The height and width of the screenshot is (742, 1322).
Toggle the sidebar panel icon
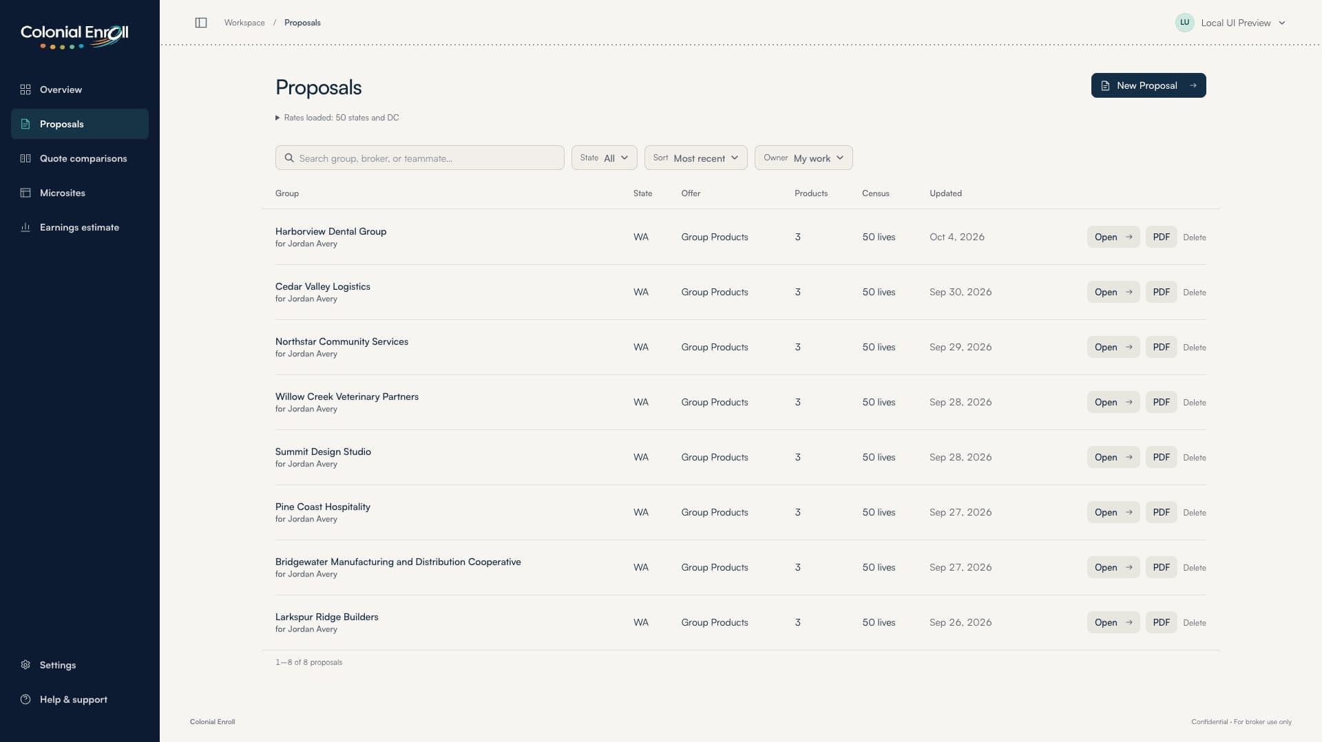coord(201,23)
